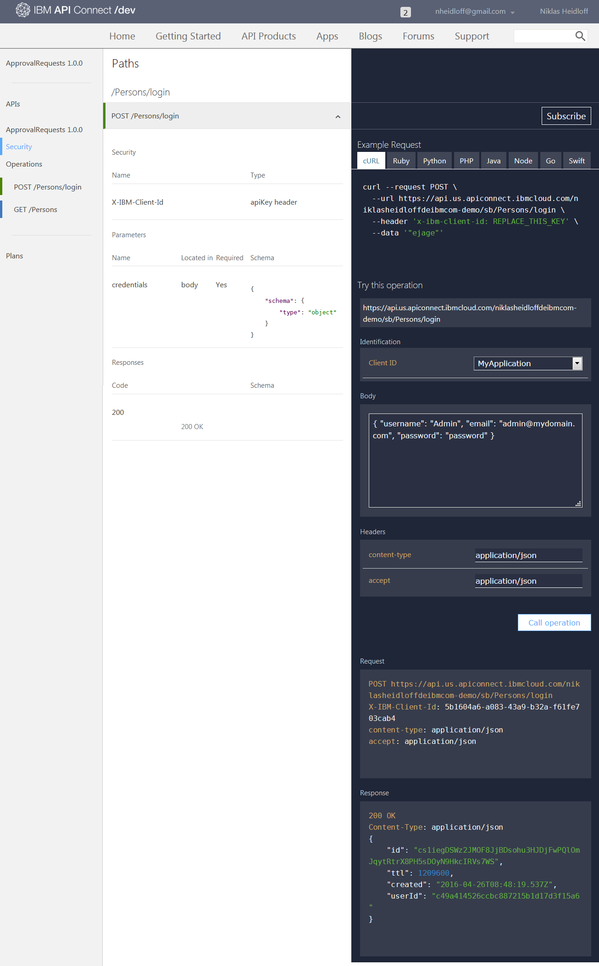Click the 1209600 ttl value in response
599x966 pixels.
pyautogui.click(x=434, y=873)
